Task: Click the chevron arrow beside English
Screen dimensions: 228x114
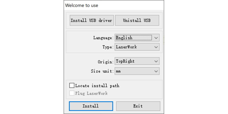Action: tap(156, 38)
